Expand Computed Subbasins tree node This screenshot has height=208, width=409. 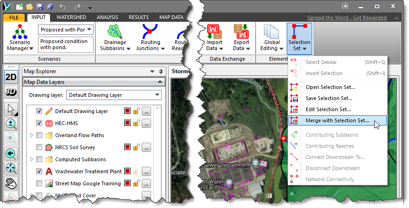click(x=32, y=159)
